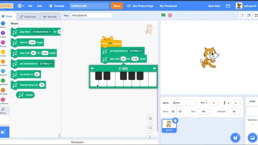The width and height of the screenshot is (258, 145).
Task: Click the green flag to run project
Action: 163,15
